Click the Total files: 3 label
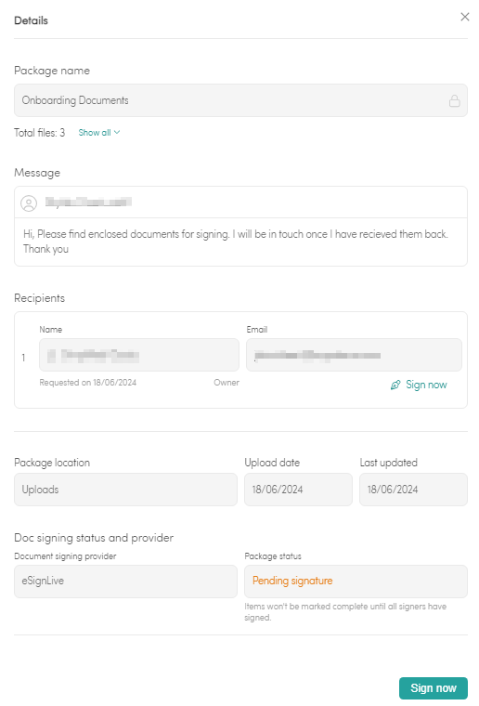The width and height of the screenshot is (479, 706). pos(40,133)
